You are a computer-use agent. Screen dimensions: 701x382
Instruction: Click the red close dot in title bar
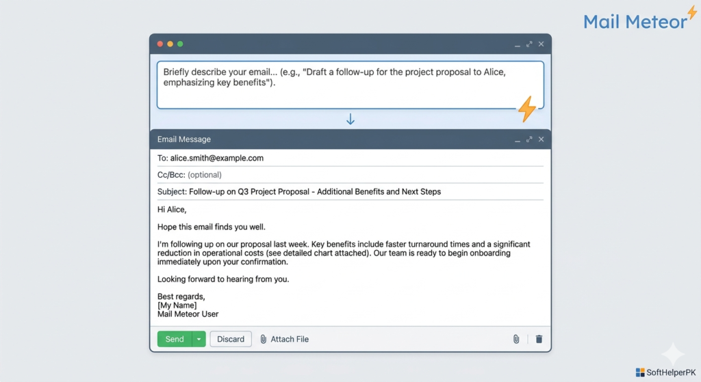coord(160,44)
